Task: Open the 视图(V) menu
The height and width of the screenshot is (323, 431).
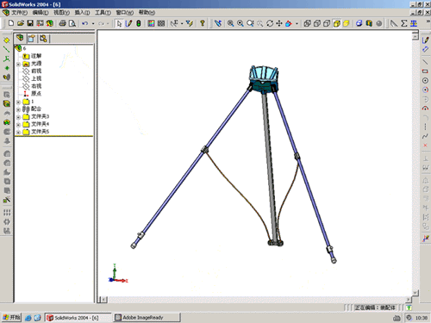Action: [61, 12]
